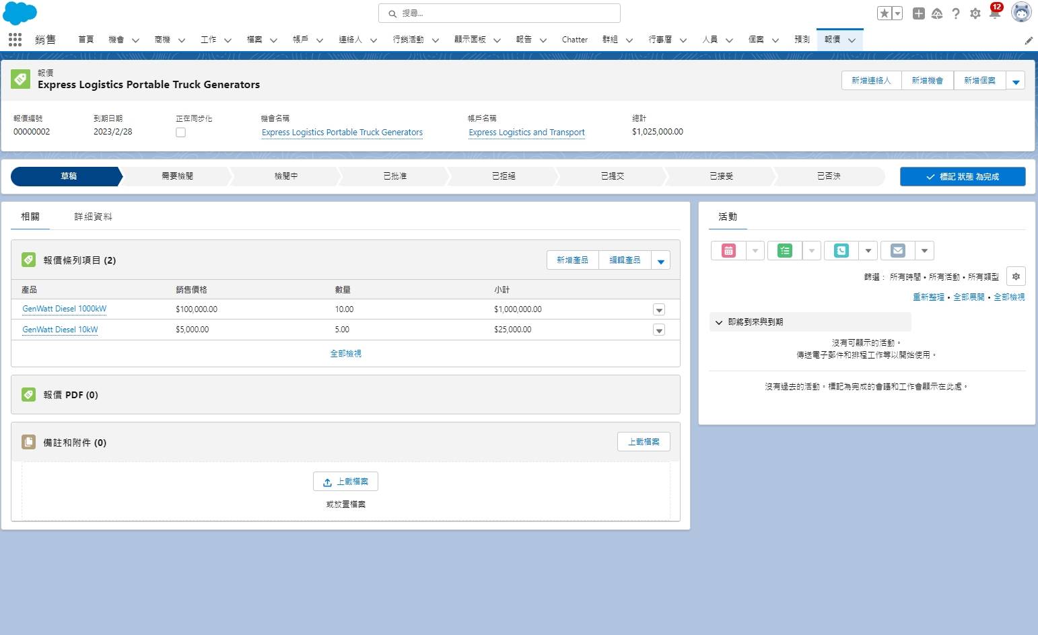Click the 新增個案 button

click(x=979, y=81)
